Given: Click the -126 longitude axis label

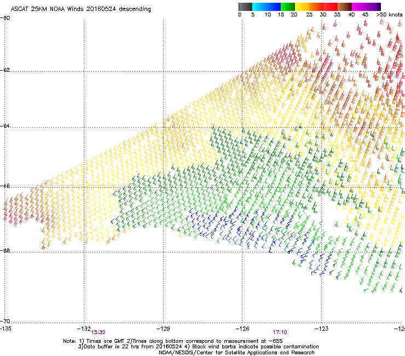Looking at the screenshot, I should pos(242,329).
